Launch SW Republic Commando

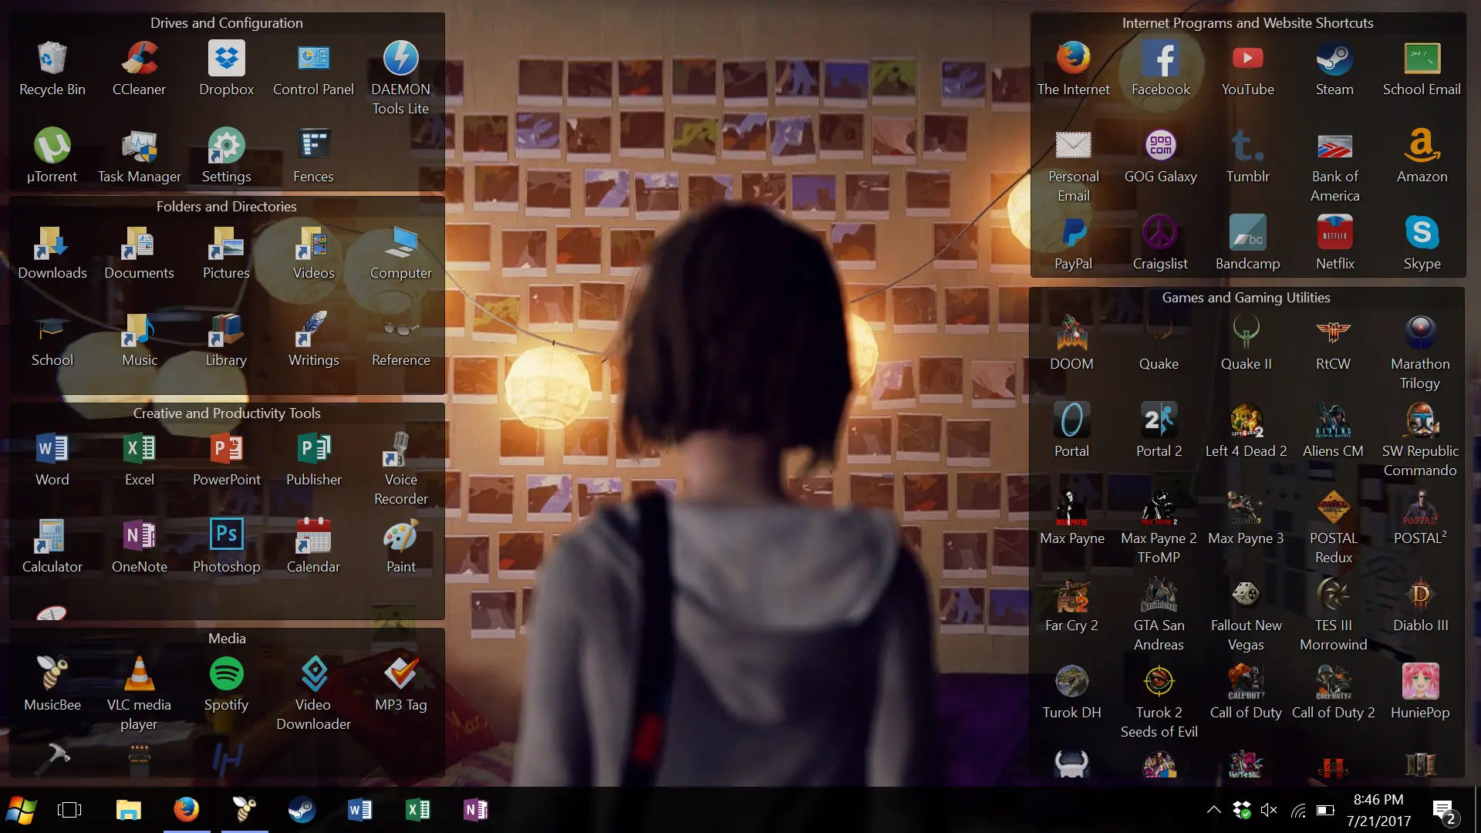click(1420, 440)
